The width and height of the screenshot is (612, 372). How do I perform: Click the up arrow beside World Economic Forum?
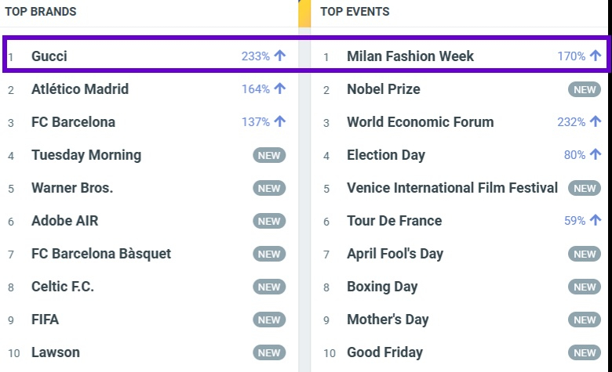596,122
